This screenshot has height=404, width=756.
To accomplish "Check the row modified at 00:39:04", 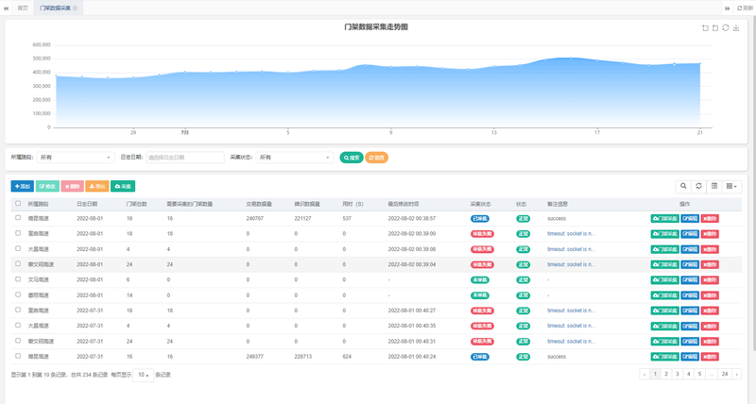I will point(18,264).
